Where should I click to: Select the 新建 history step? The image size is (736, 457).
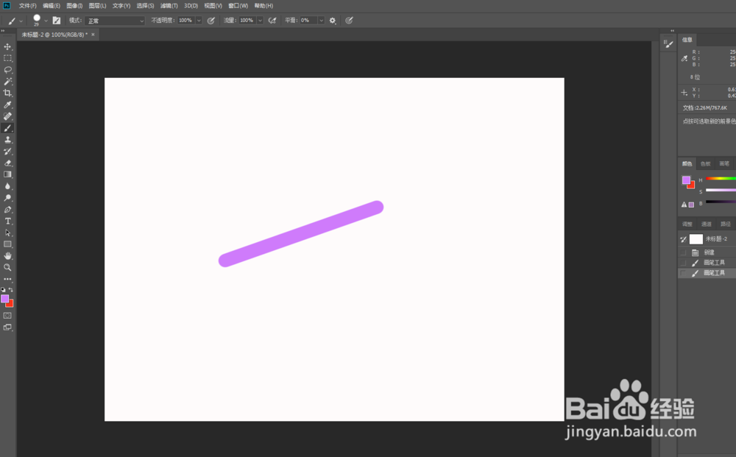[x=708, y=252]
